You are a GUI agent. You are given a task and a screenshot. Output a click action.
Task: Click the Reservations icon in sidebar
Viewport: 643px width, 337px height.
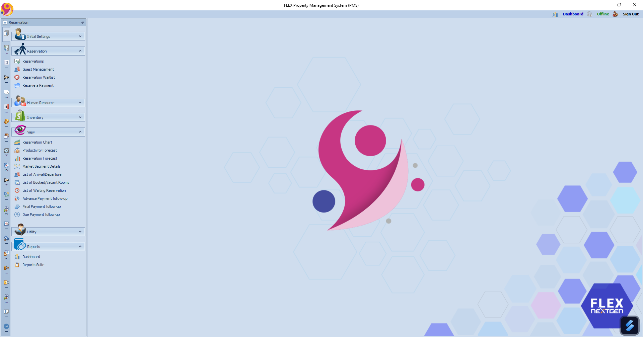point(17,61)
